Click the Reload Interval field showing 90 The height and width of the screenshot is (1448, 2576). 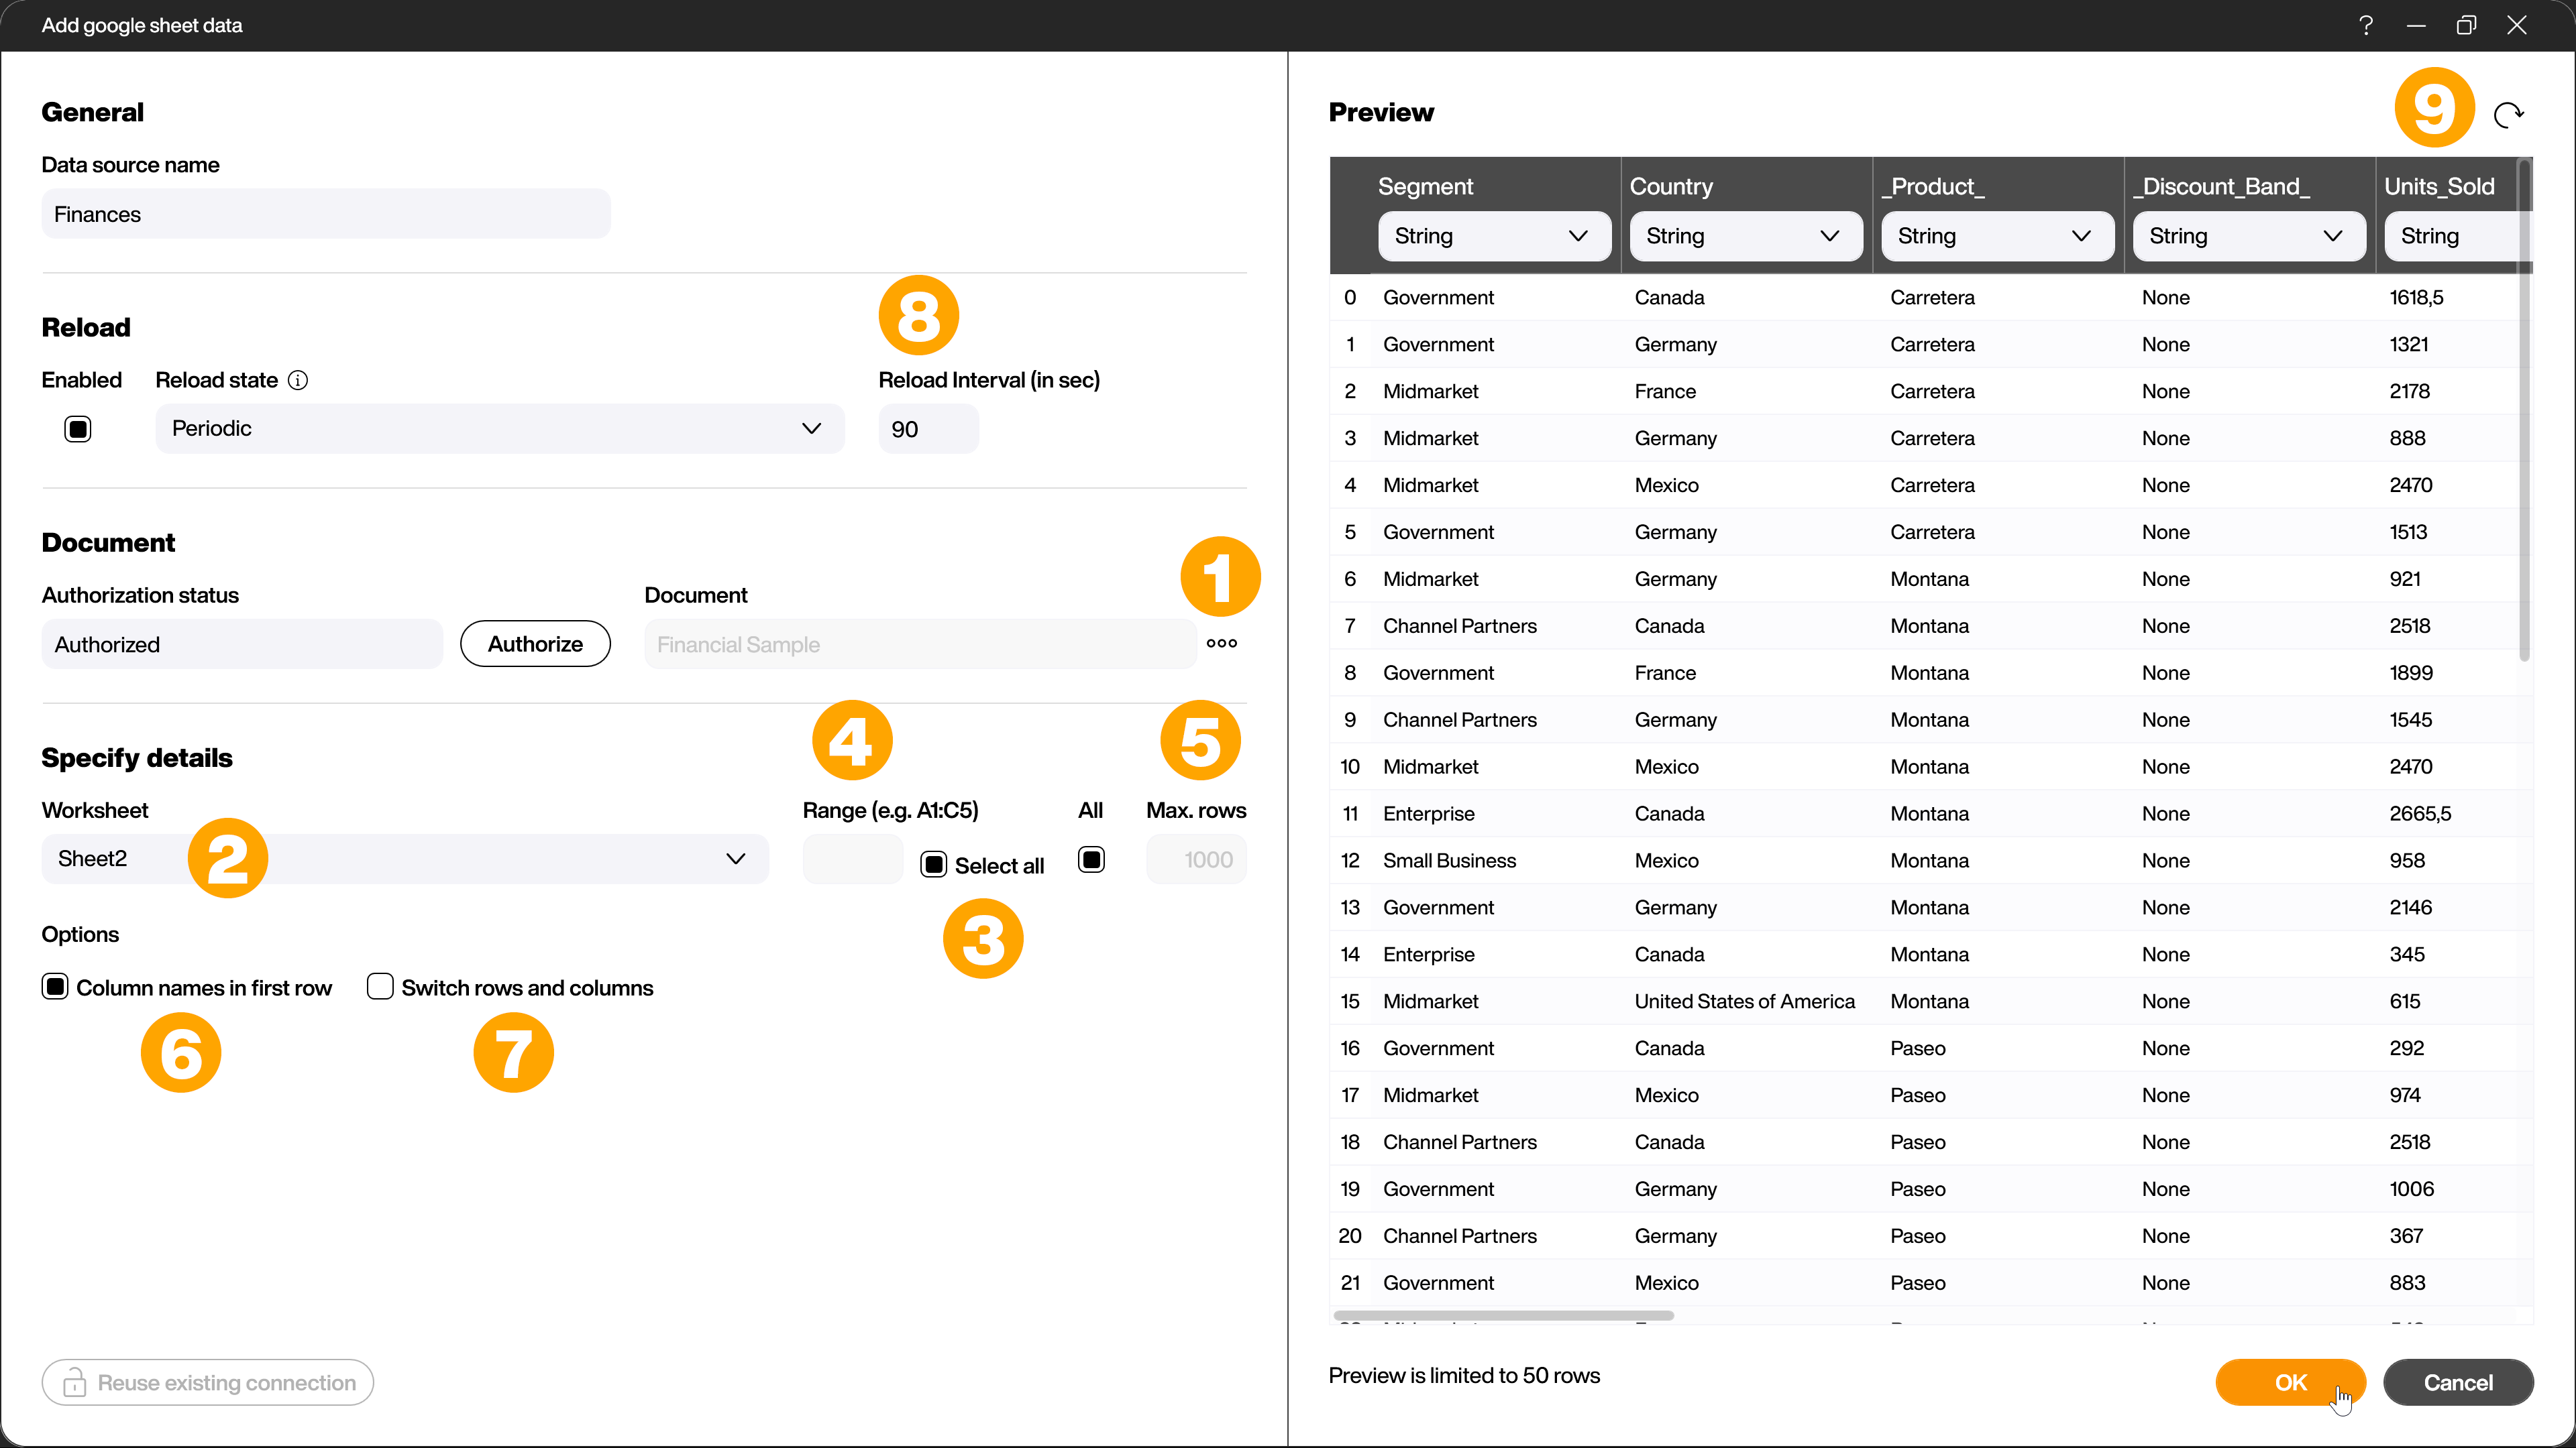coord(928,429)
